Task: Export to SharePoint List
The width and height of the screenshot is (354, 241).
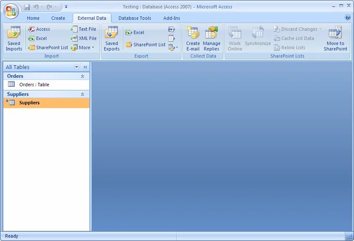Action: [146, 45]
